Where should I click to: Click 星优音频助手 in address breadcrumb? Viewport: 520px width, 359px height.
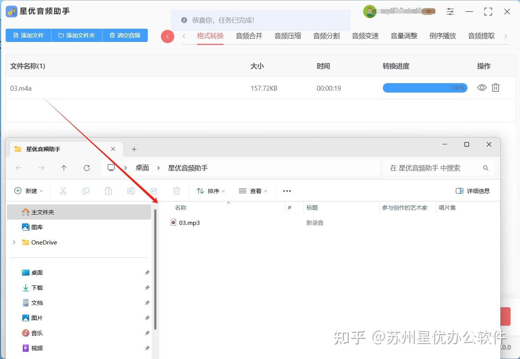(x=188, y=168)
